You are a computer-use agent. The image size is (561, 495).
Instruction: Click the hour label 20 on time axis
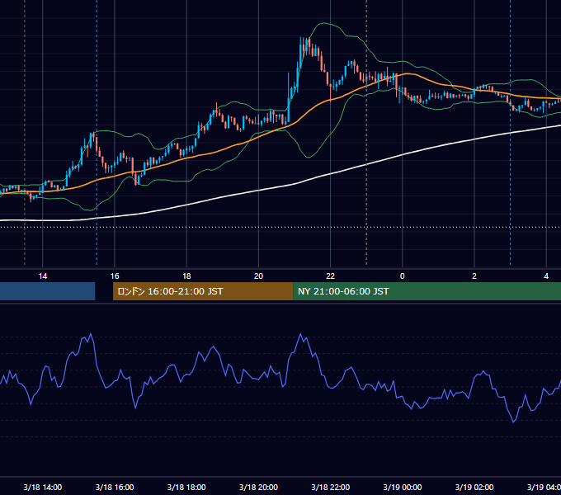tap(258, 276)
